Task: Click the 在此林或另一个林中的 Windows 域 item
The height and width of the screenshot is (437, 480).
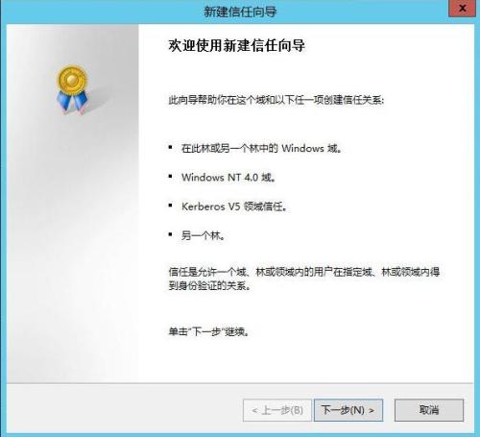Action: click(x=261, y=148)
